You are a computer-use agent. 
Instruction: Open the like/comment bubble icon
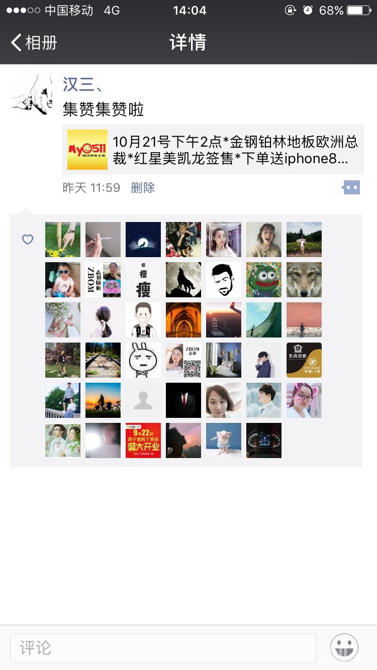(351, 188)
